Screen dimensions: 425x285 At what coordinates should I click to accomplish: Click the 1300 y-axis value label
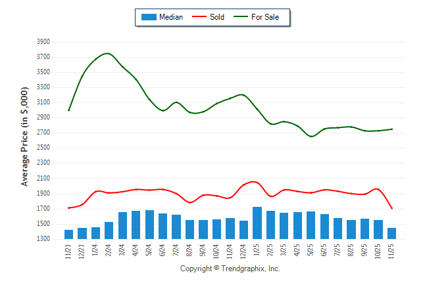43,239
